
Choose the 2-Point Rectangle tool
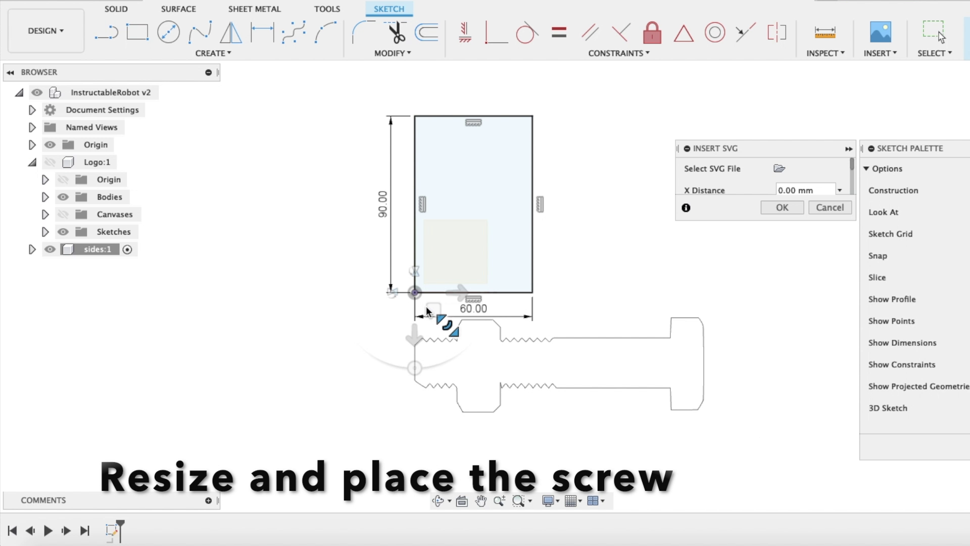coord(137,32)
